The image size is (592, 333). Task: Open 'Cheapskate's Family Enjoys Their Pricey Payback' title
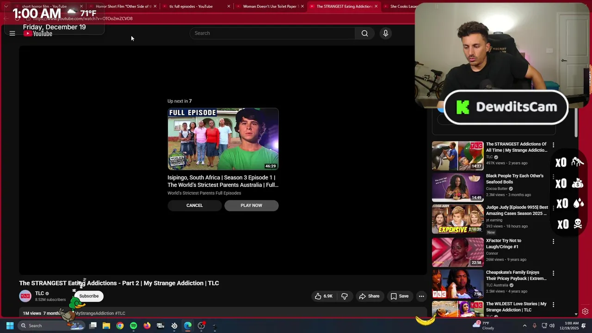[516, 276]
